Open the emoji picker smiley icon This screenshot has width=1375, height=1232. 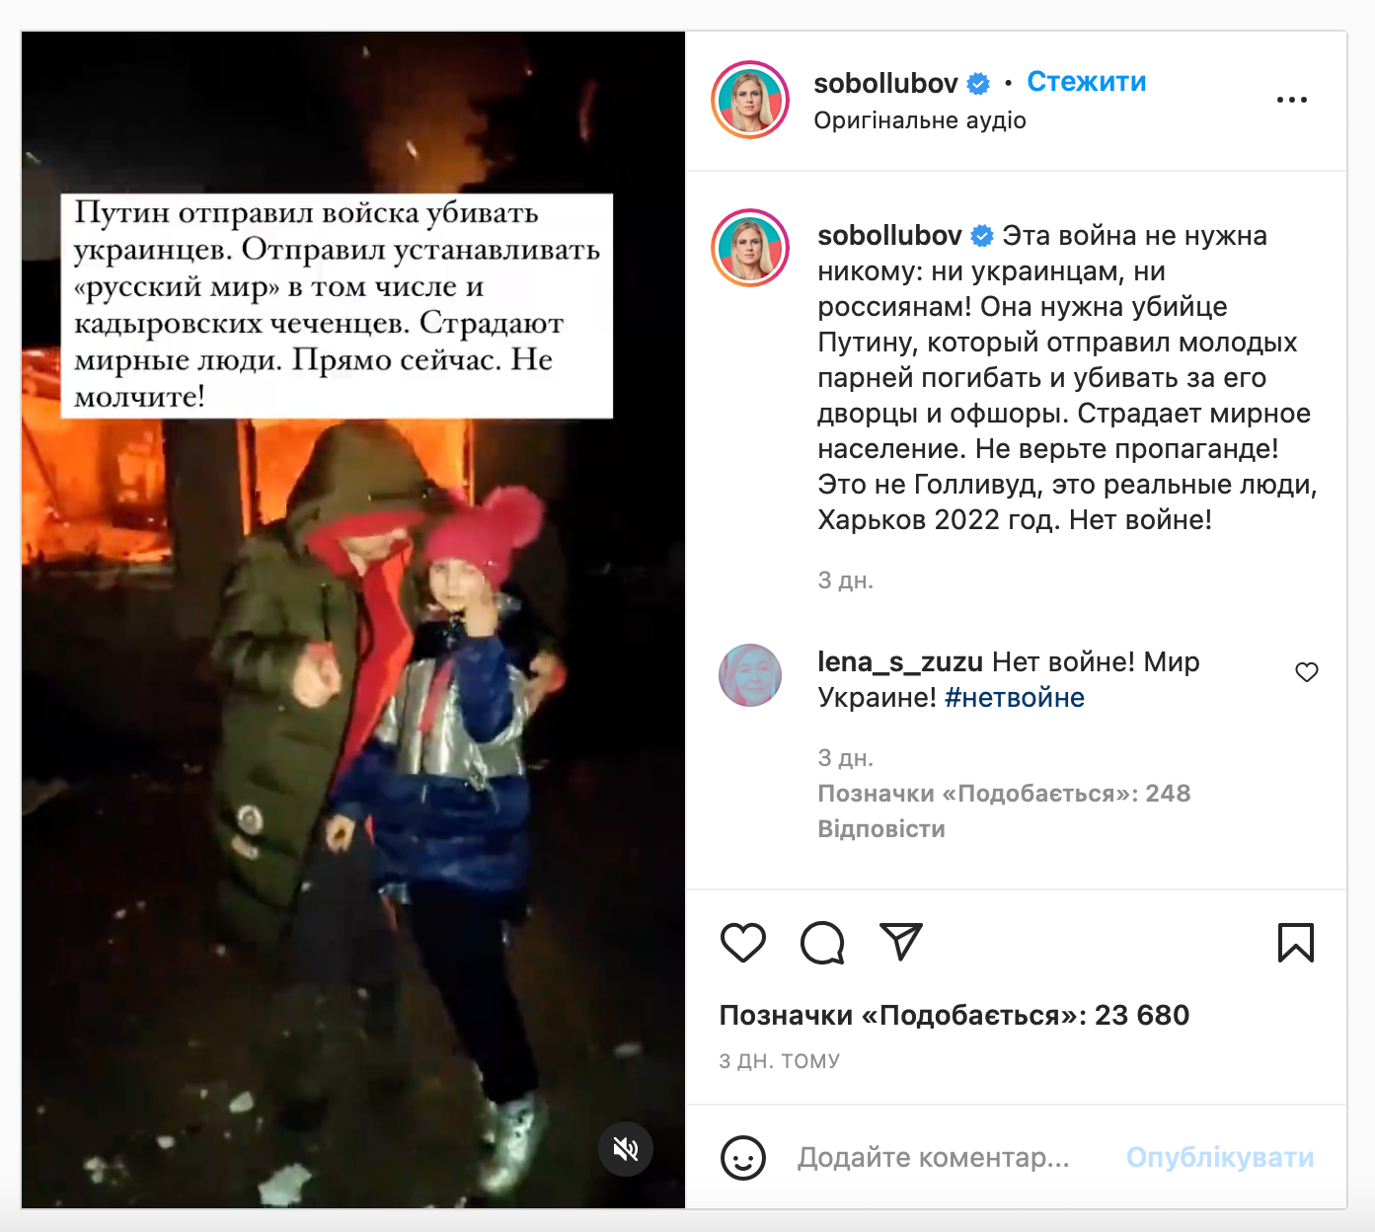tap(743, 1157)
